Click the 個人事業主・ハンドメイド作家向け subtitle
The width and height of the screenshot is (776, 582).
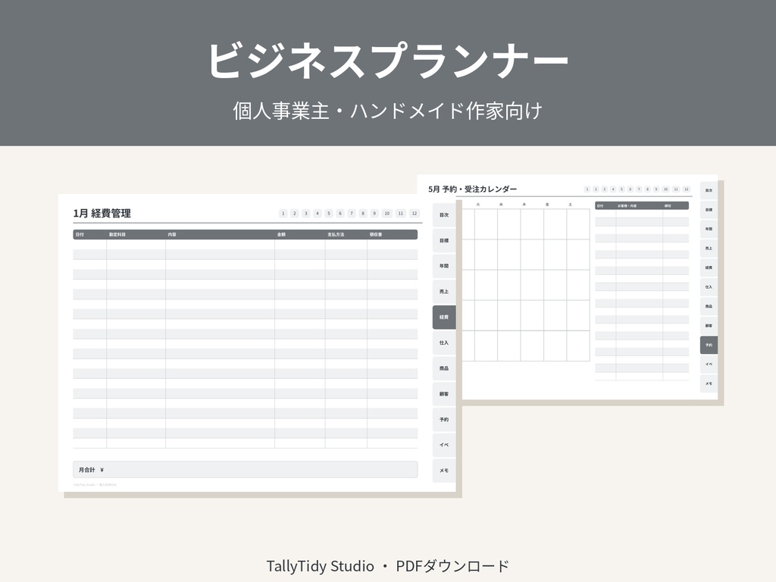coord(388,111)
